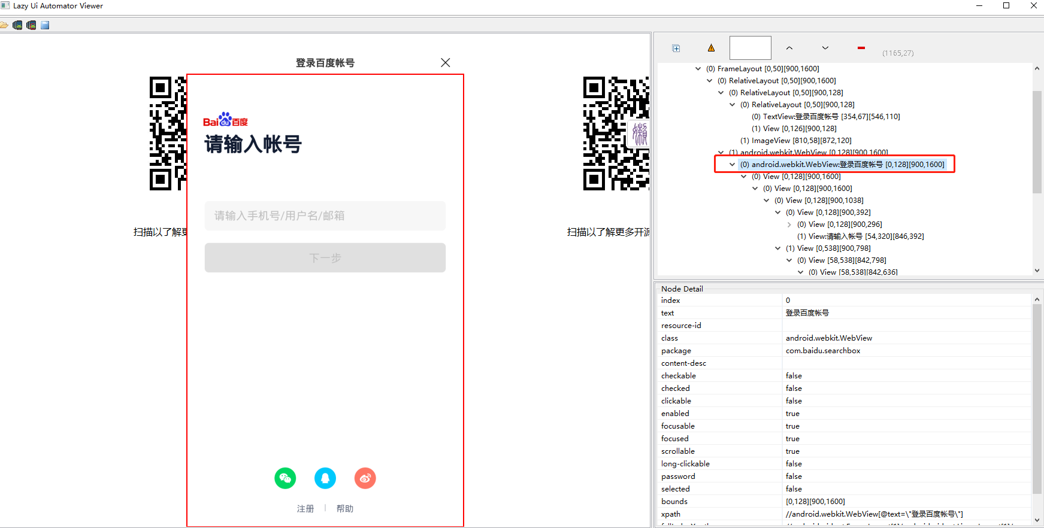Click the red Android device screenshot icon
Viewport: 1044px width, 528px height.
[x=31, y=25]
